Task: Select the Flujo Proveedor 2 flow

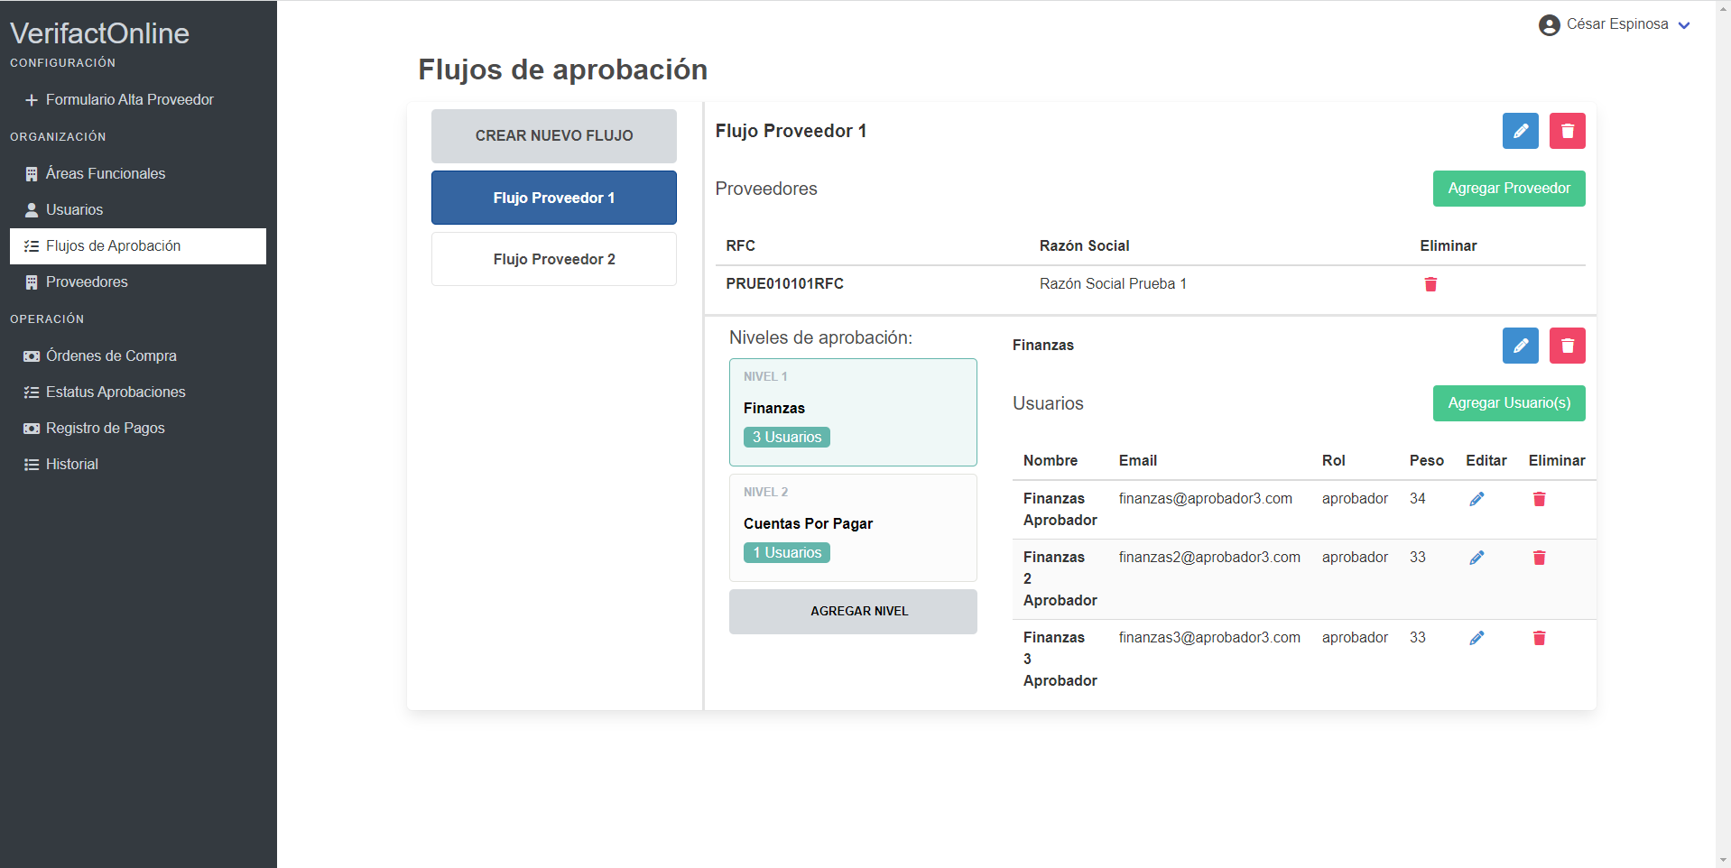Action: [553, 260]
